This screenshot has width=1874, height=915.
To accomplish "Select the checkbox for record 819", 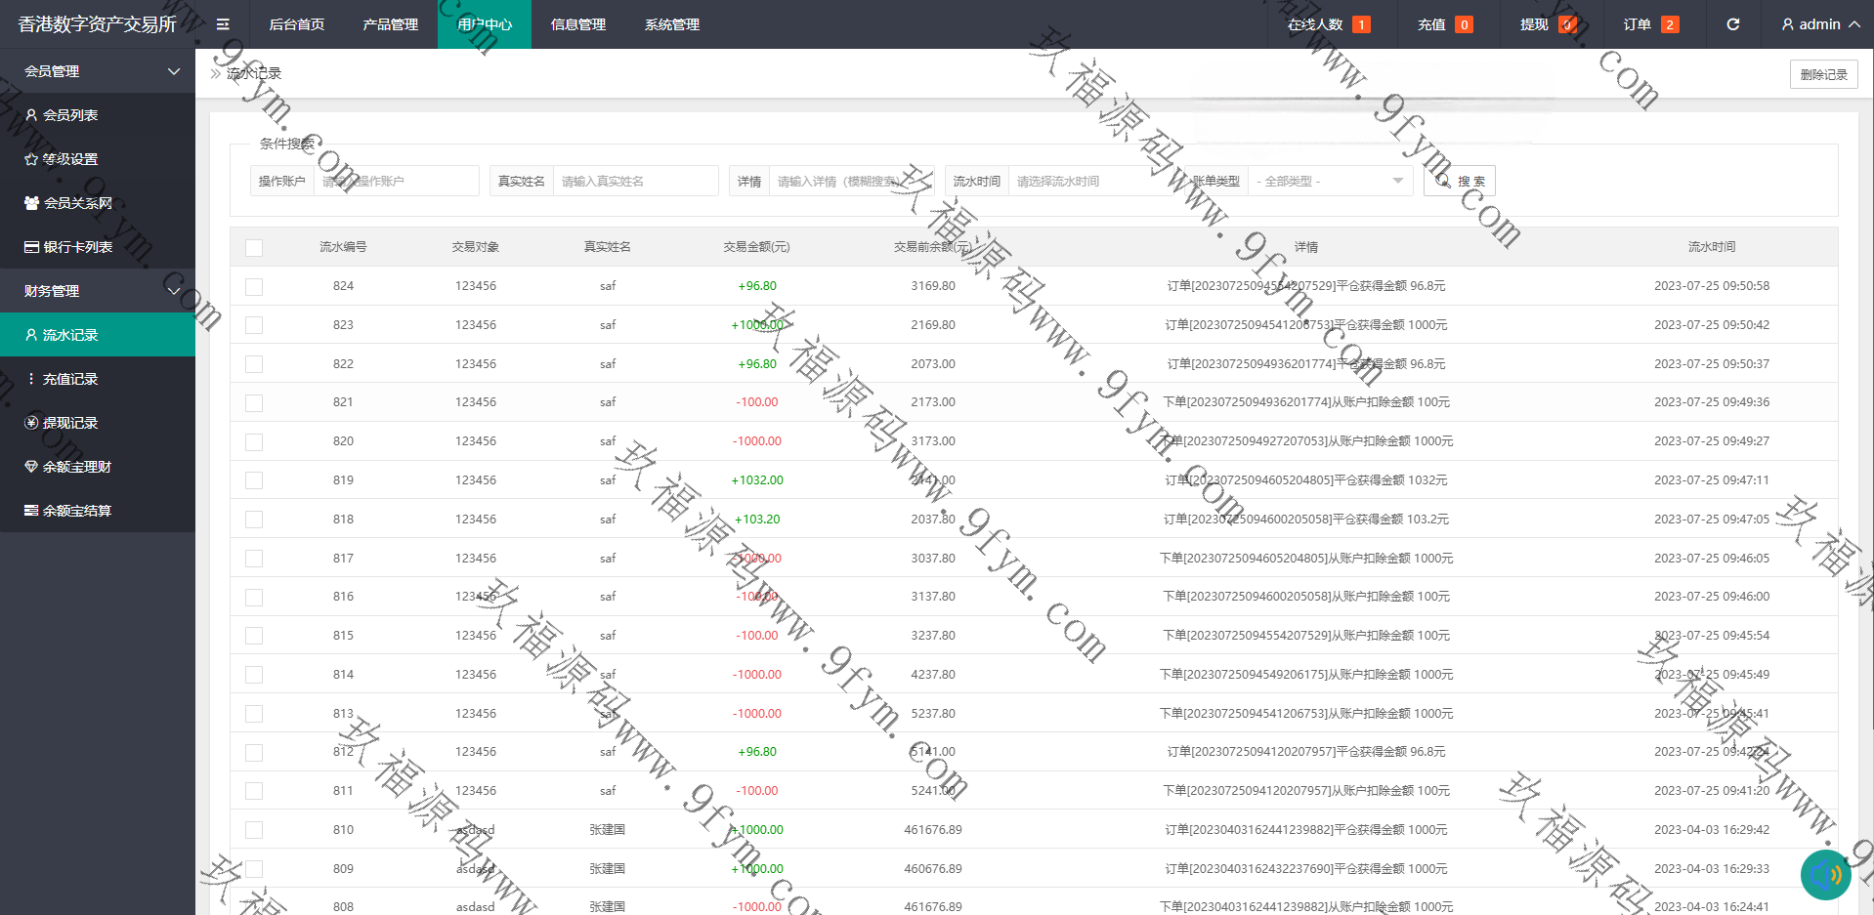I will pos(254,480).
